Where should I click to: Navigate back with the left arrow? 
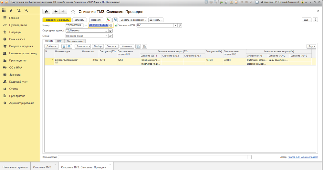(56, 12)
